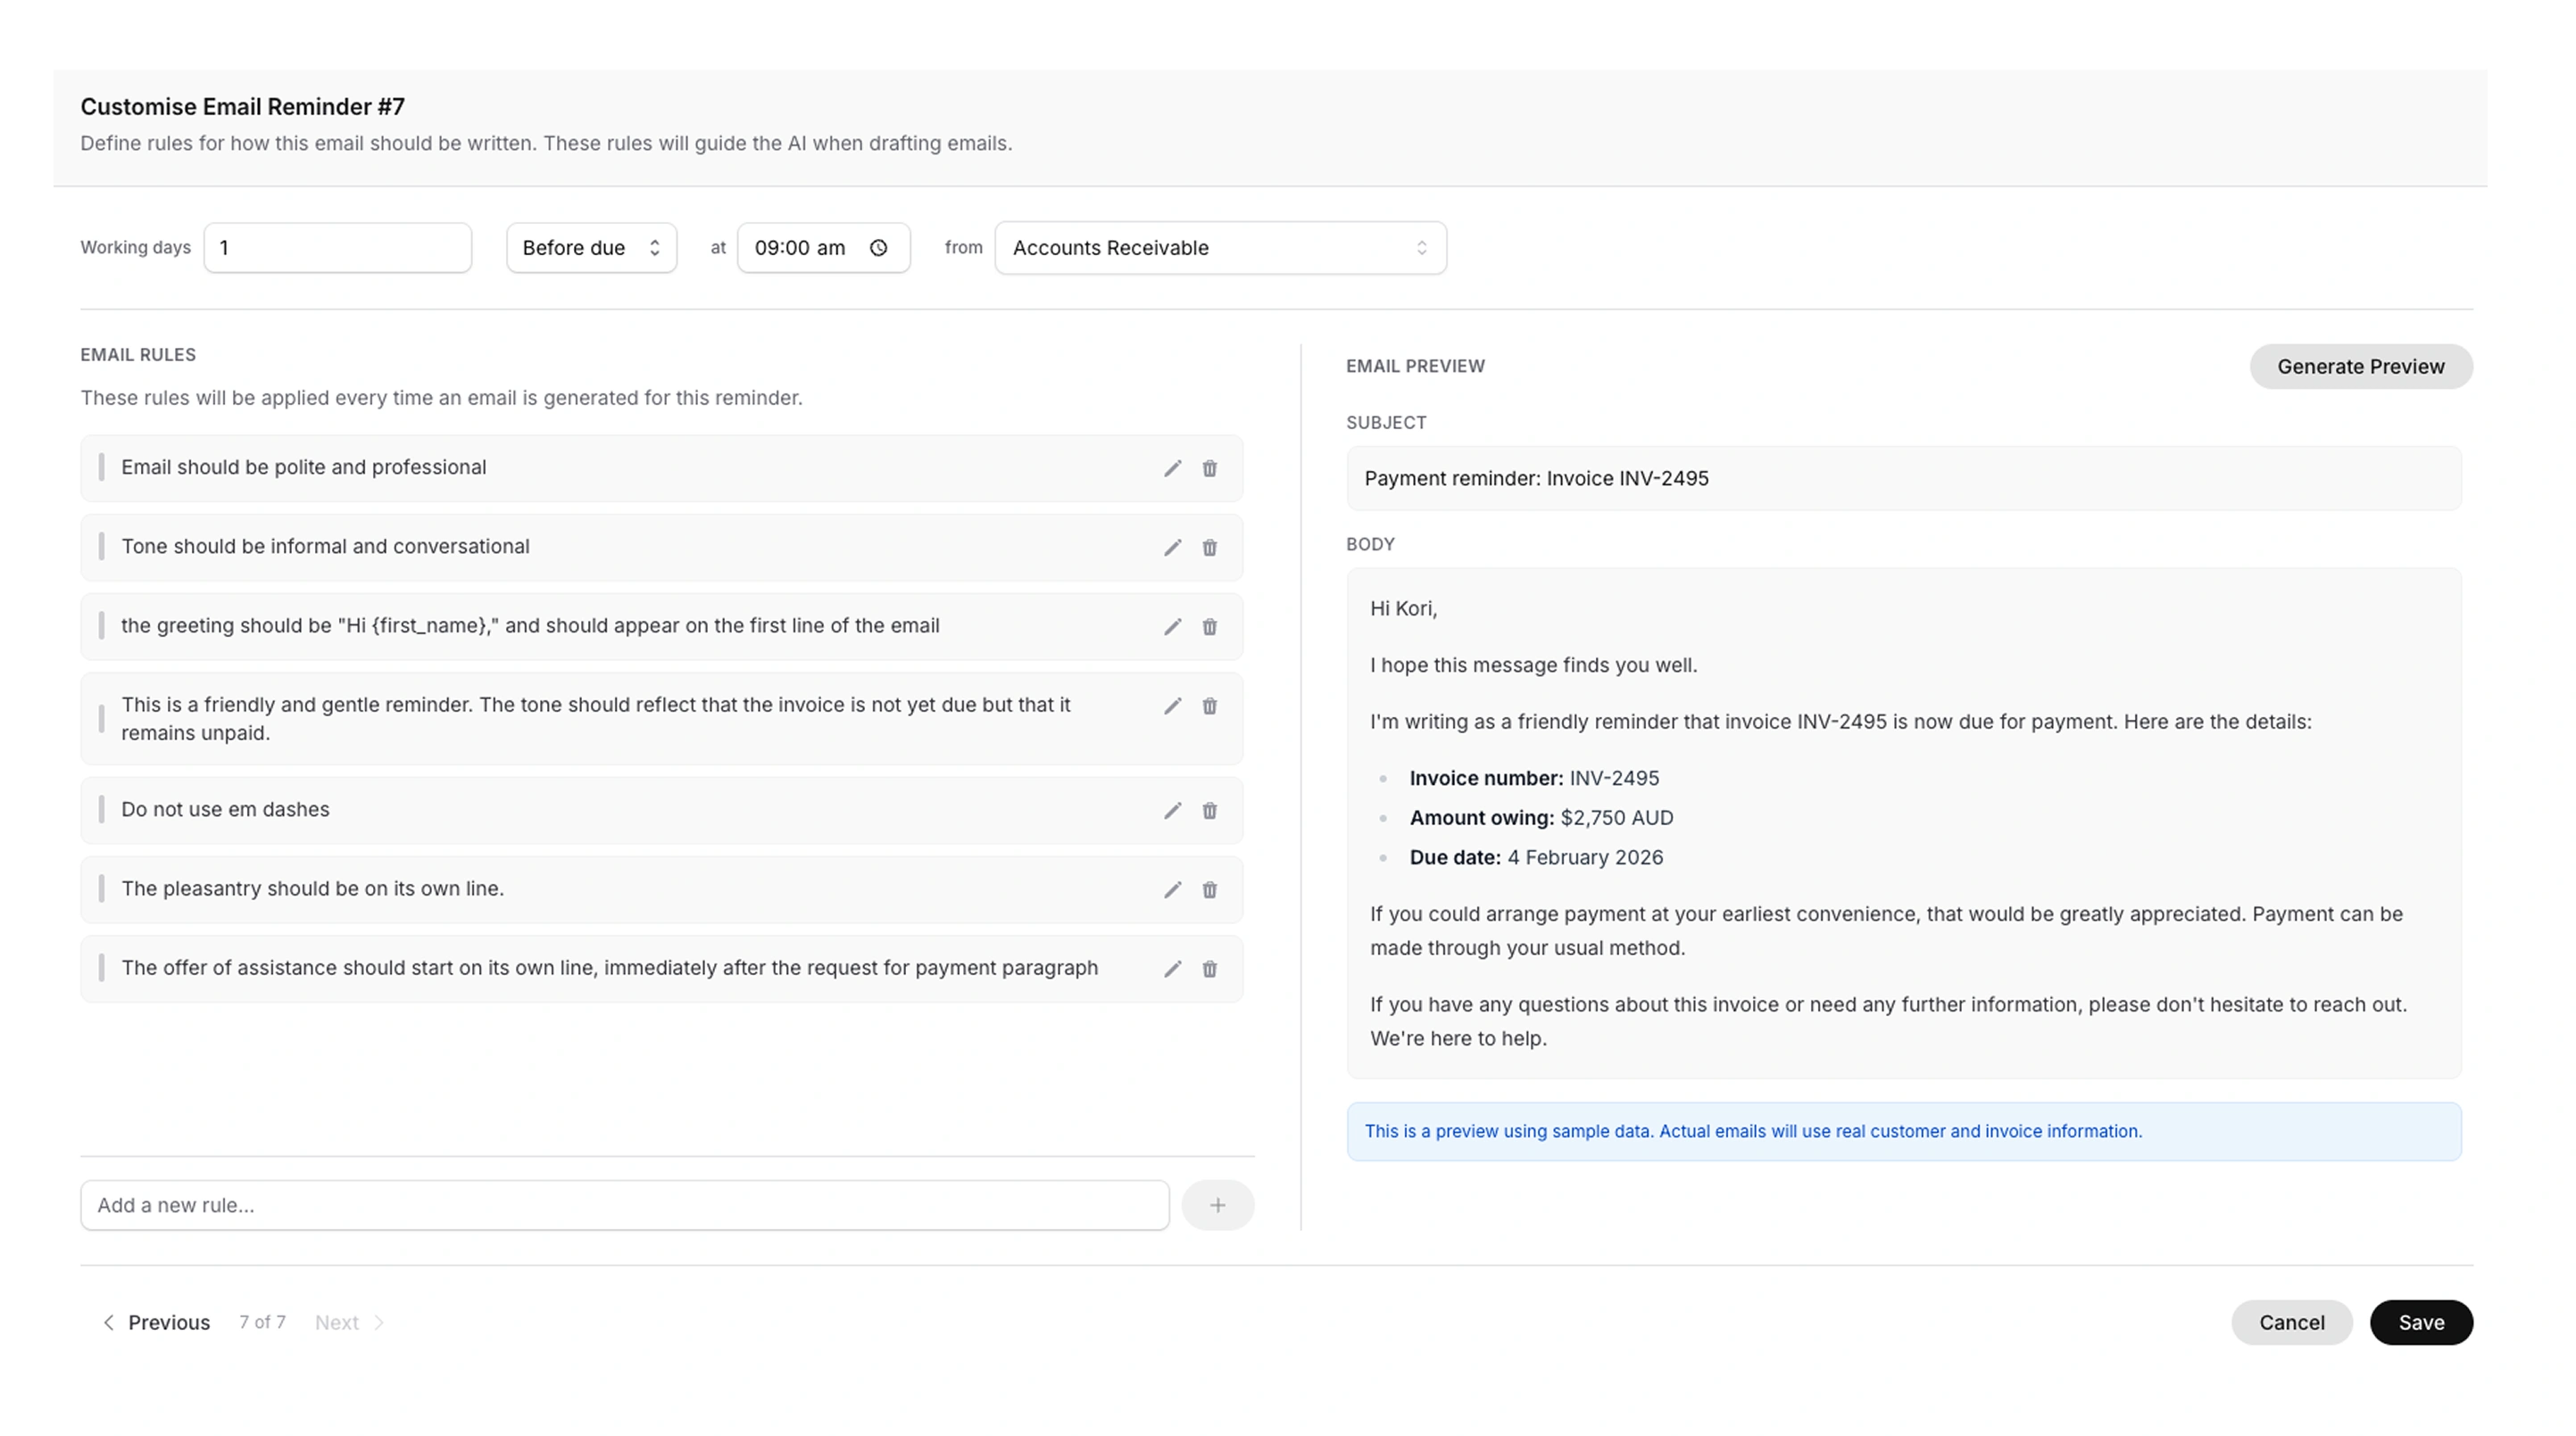The image size is (2576, 1436).
Task: Click Generate Preview
Action: coord(2361,366)
